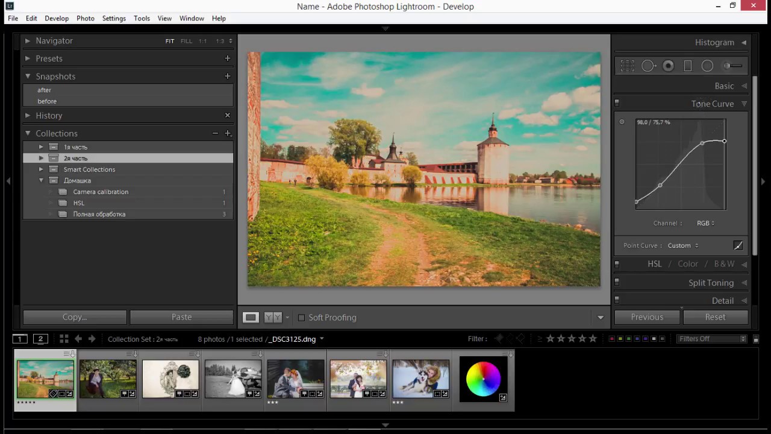
Task: Toggle the HSL panel on/off switch
Action: [x=617, y=264]
